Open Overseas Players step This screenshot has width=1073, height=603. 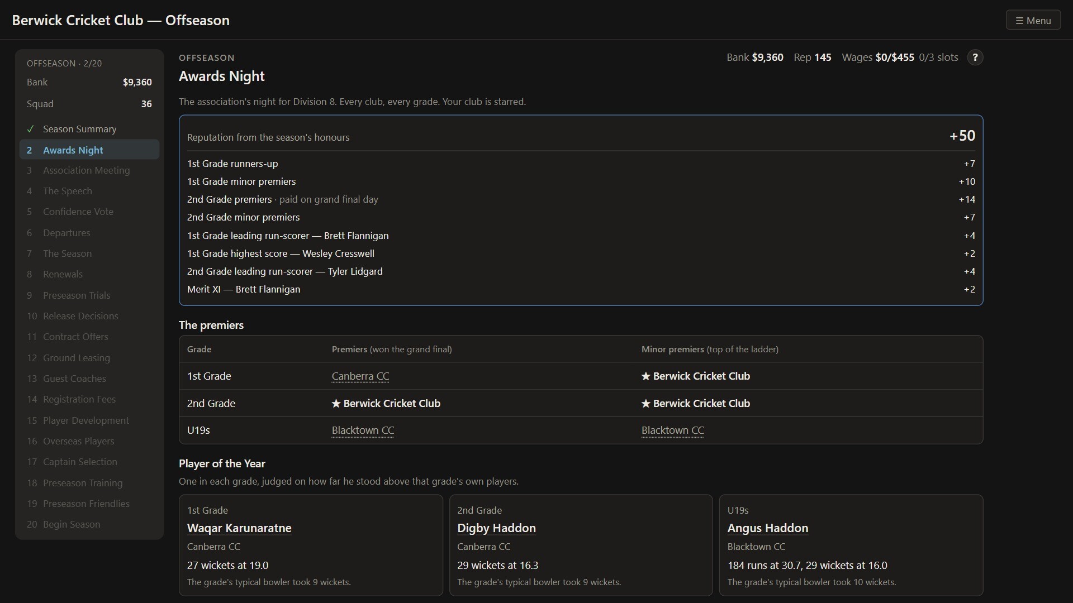[x=89, y=441]
